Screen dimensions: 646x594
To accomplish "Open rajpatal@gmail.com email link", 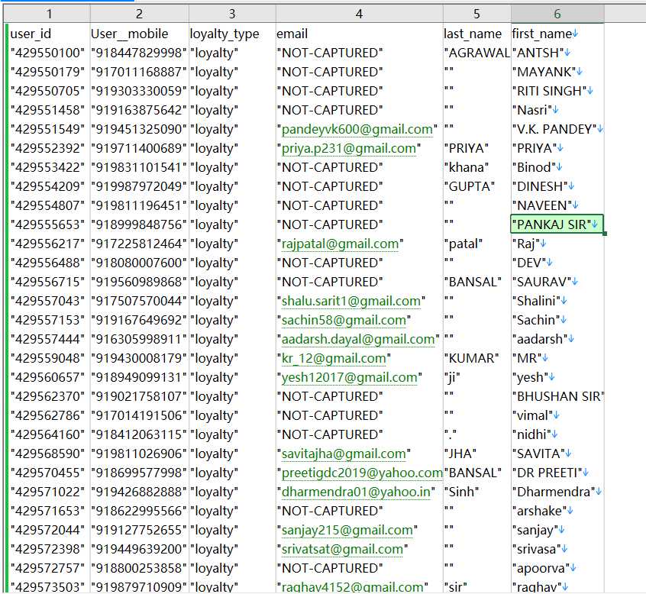I will (x=340, y=244).
